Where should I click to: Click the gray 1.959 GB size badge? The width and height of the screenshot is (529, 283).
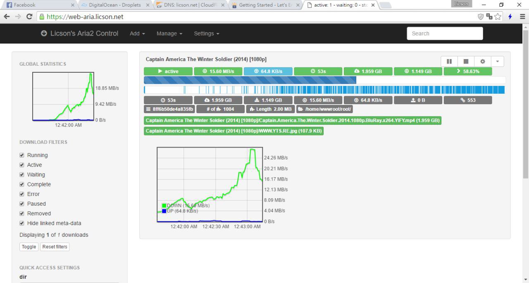point(218,100)
